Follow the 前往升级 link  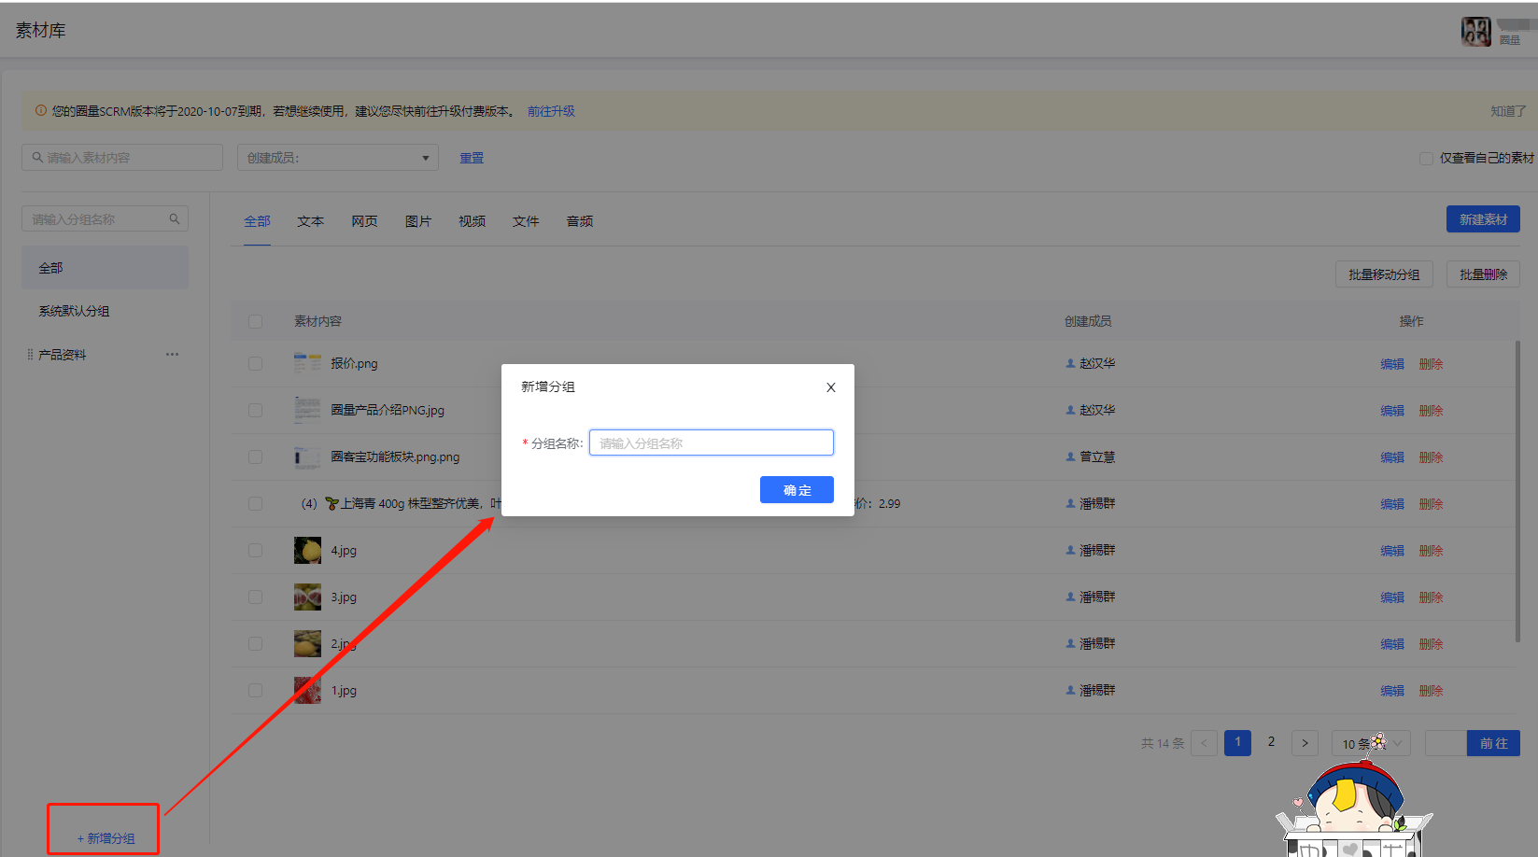click(551, 111)
